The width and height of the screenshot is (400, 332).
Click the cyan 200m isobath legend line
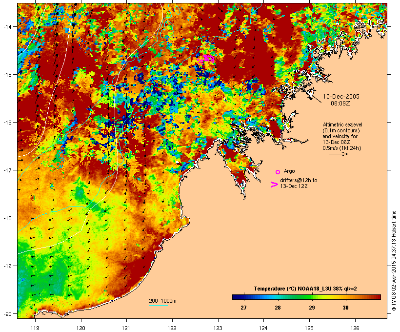tap(159, 305)
